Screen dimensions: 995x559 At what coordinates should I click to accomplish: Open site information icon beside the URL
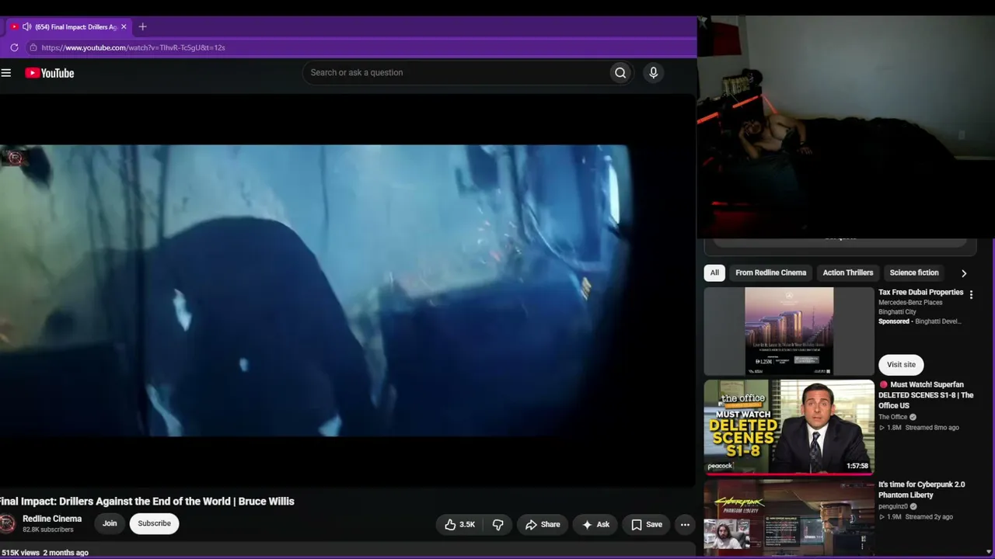33,47
